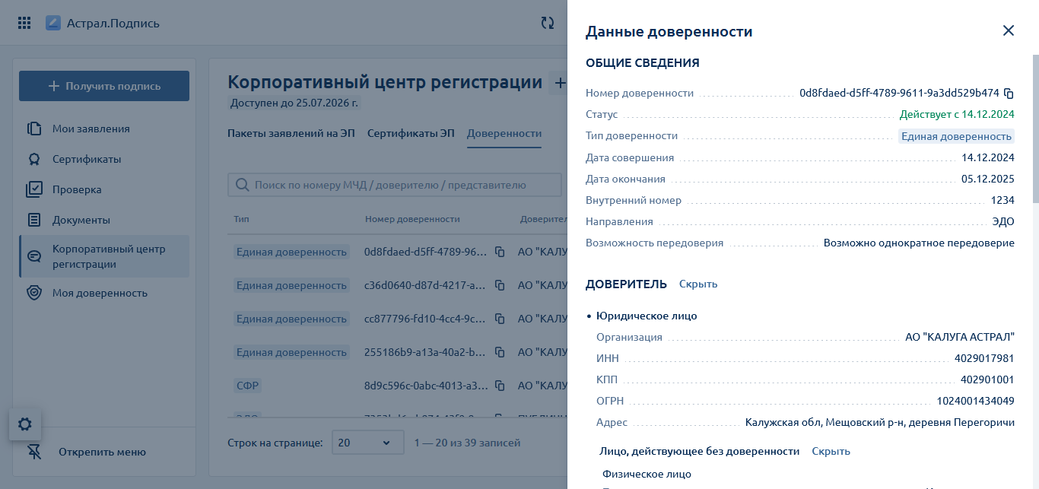The height and width of the screenshot is (489, 1039).
Task: Go to Документы section
Action: [x=104, y=220]
